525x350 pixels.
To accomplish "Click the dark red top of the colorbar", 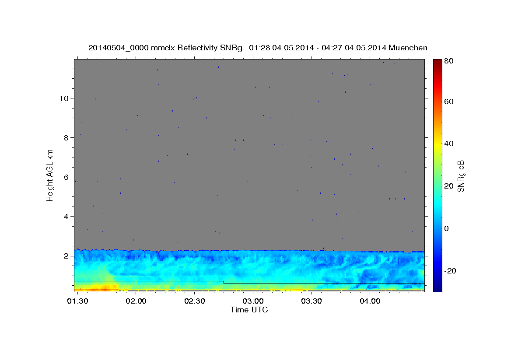I will pyautogui.click(x=437, y=62).
